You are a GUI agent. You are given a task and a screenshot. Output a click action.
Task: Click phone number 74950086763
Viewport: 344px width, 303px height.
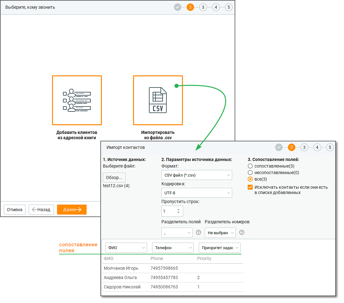pos(164,287)
